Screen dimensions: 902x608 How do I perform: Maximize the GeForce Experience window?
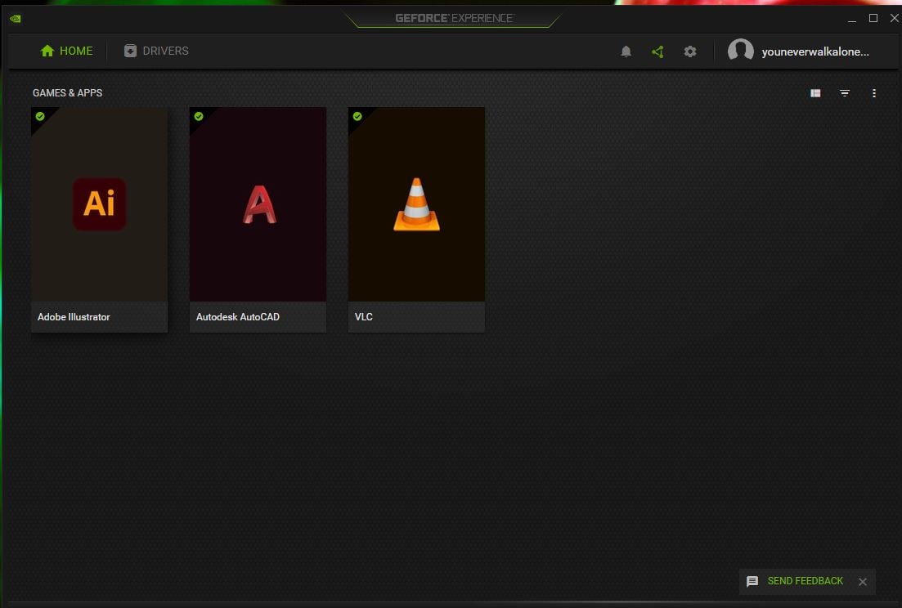[x=873, y=19]
